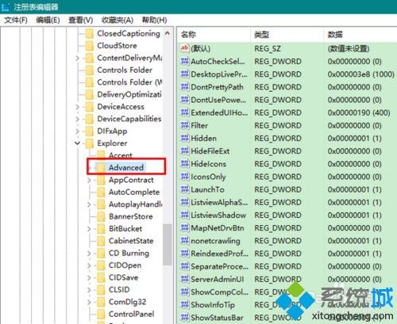
Task: Click the ServerAdminUI DWORD icon
Action: pos(184,279)
